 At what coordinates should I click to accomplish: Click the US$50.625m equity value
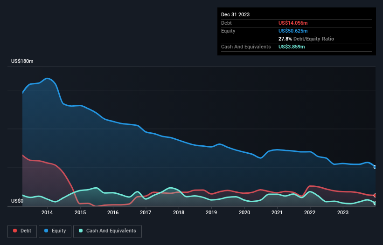click(293, 31)
